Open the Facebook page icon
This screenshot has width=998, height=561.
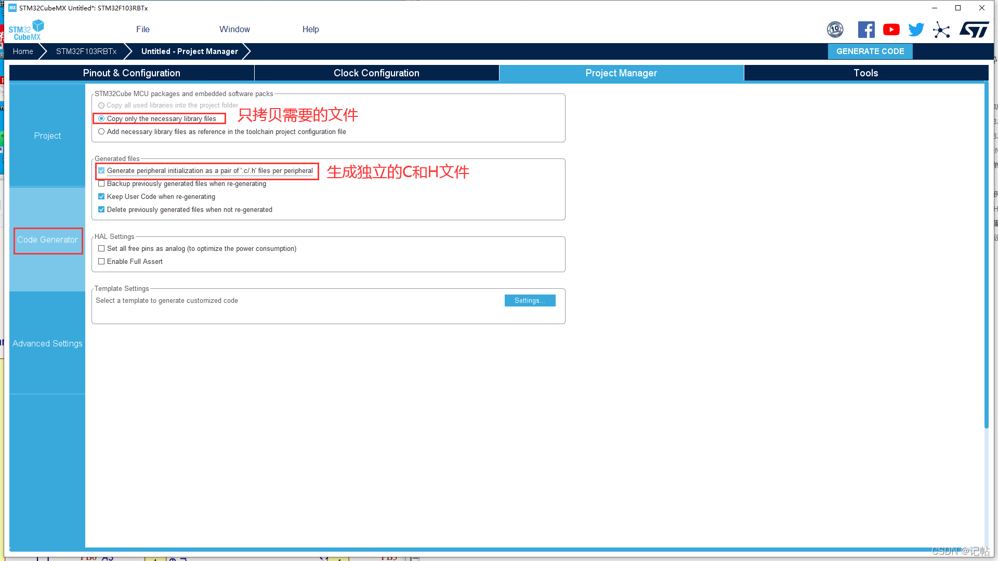point(866,30)
